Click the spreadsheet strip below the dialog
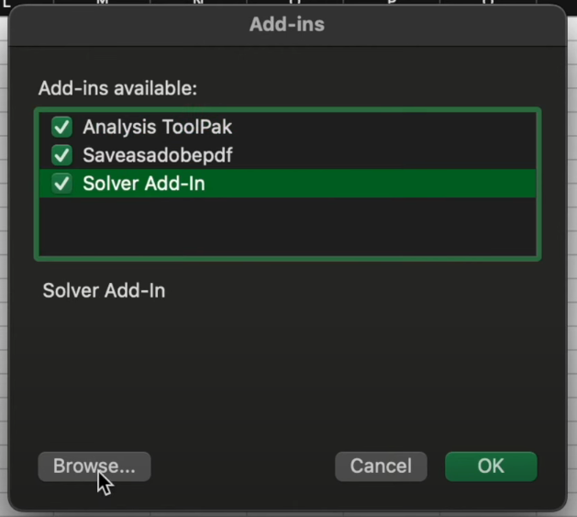The width and height of the screenshot is (577, 517). coord(286,512)
